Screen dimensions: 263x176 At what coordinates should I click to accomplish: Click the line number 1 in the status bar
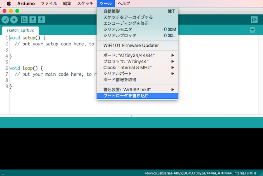(x=3, y=173)
